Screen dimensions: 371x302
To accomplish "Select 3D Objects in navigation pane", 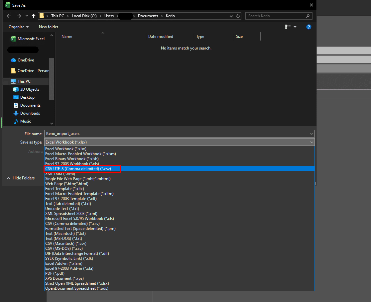I will pyautogui.click(x=29, y=89).
